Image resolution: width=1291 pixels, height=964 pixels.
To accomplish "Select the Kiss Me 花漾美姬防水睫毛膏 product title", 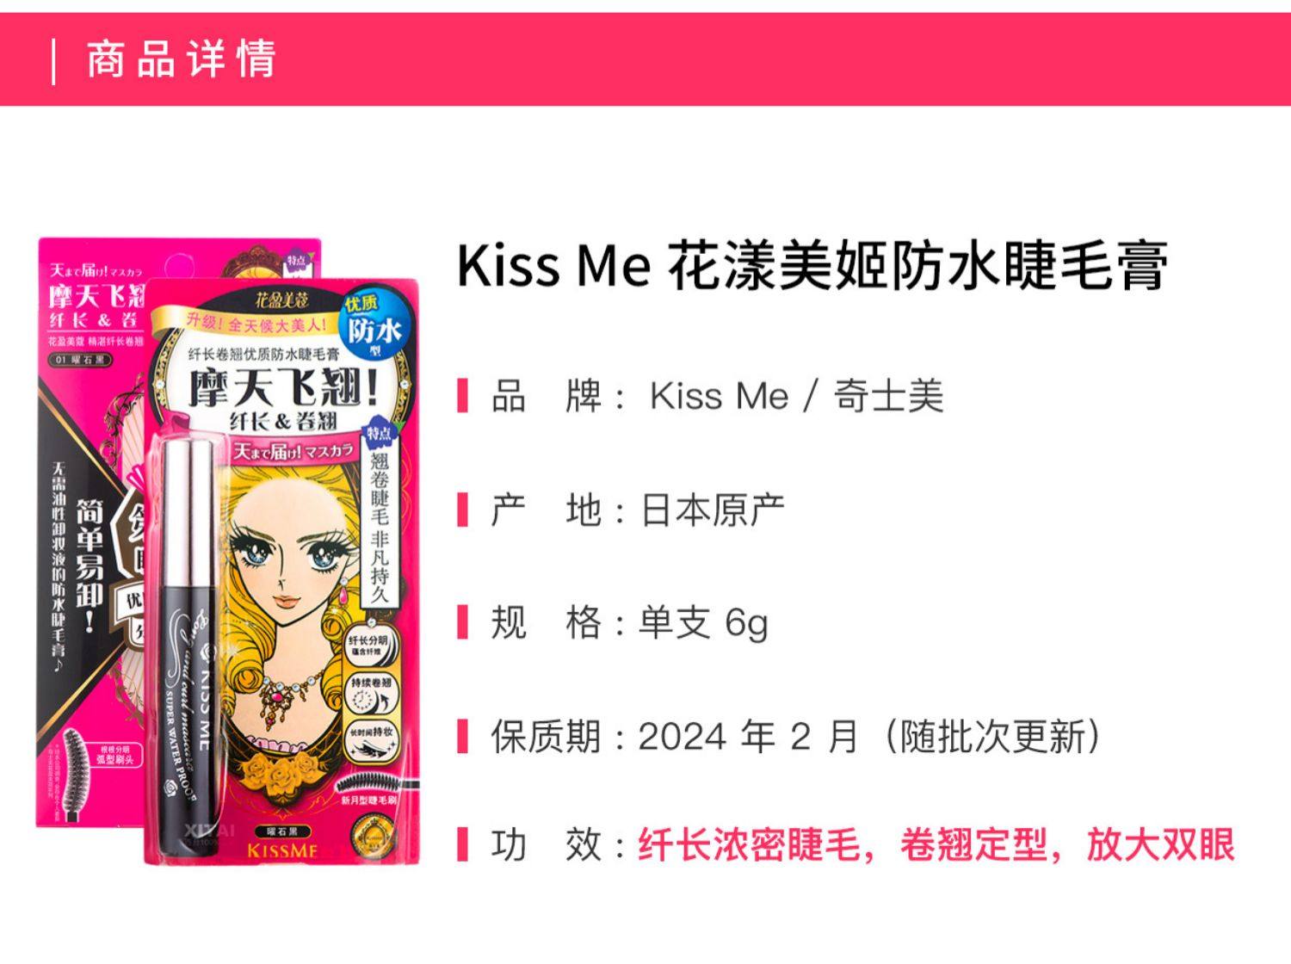I will (812, 266).
